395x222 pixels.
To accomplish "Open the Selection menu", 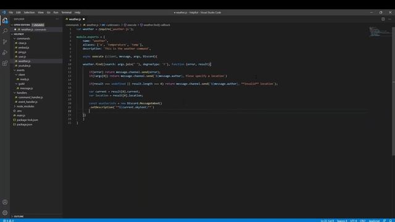I will tap(29, 12).
